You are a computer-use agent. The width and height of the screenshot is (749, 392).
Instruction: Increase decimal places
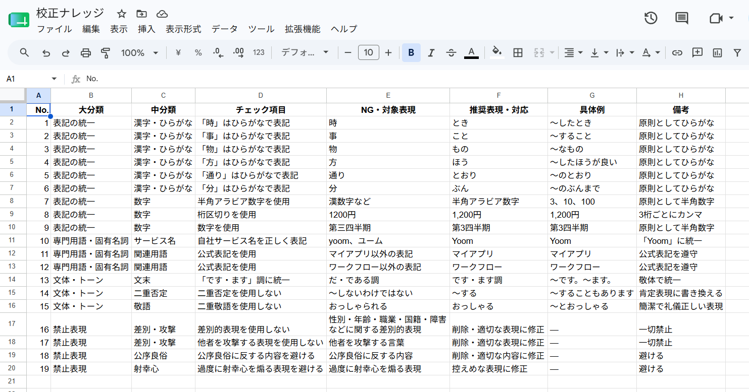[238, 52]
